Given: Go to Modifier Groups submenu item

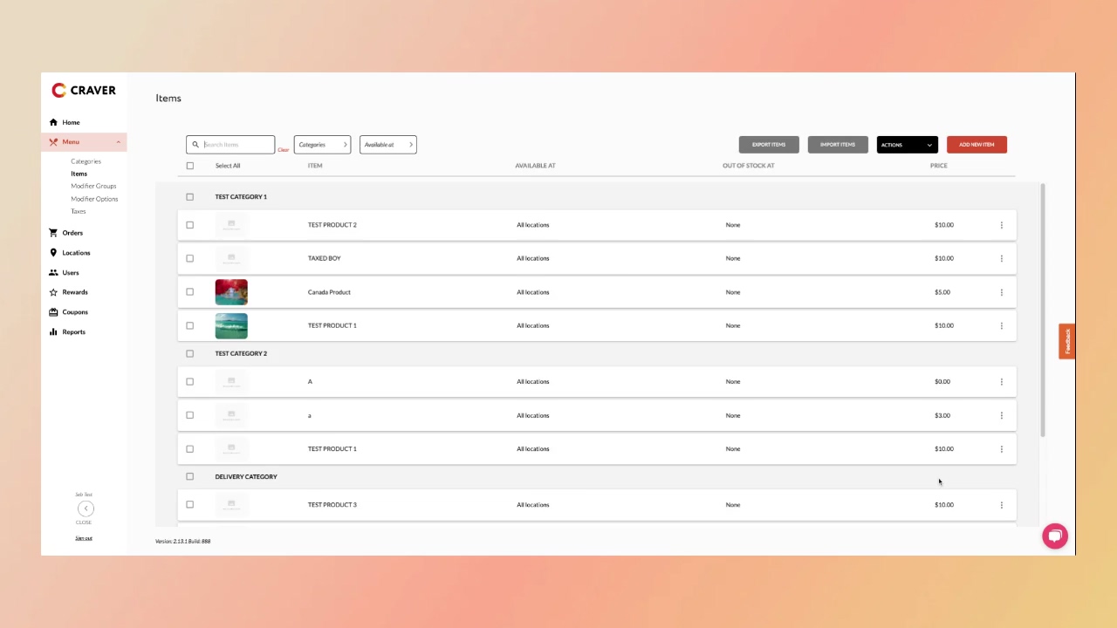Looking at the screenshot, I should (x=93, y=186).
